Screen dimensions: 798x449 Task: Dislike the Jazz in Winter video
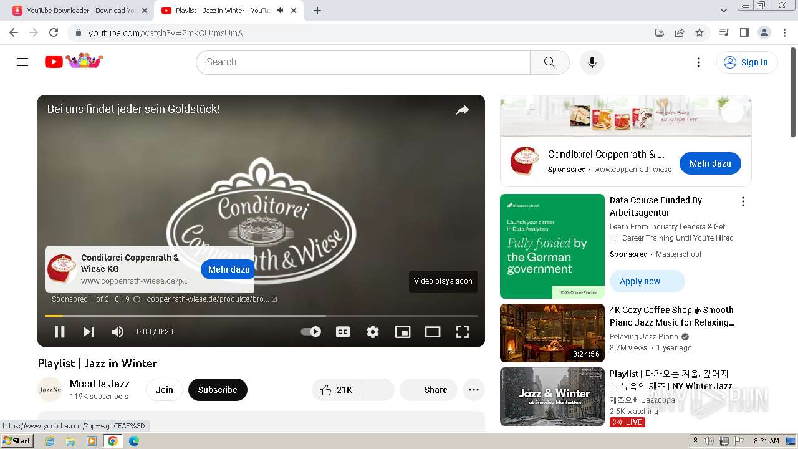click(x=378, y=390)
